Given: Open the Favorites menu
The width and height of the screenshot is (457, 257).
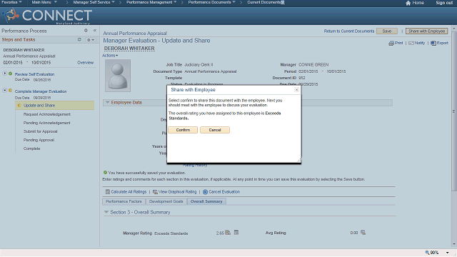Looking at the screenshot, I should [x=11, y=2].
